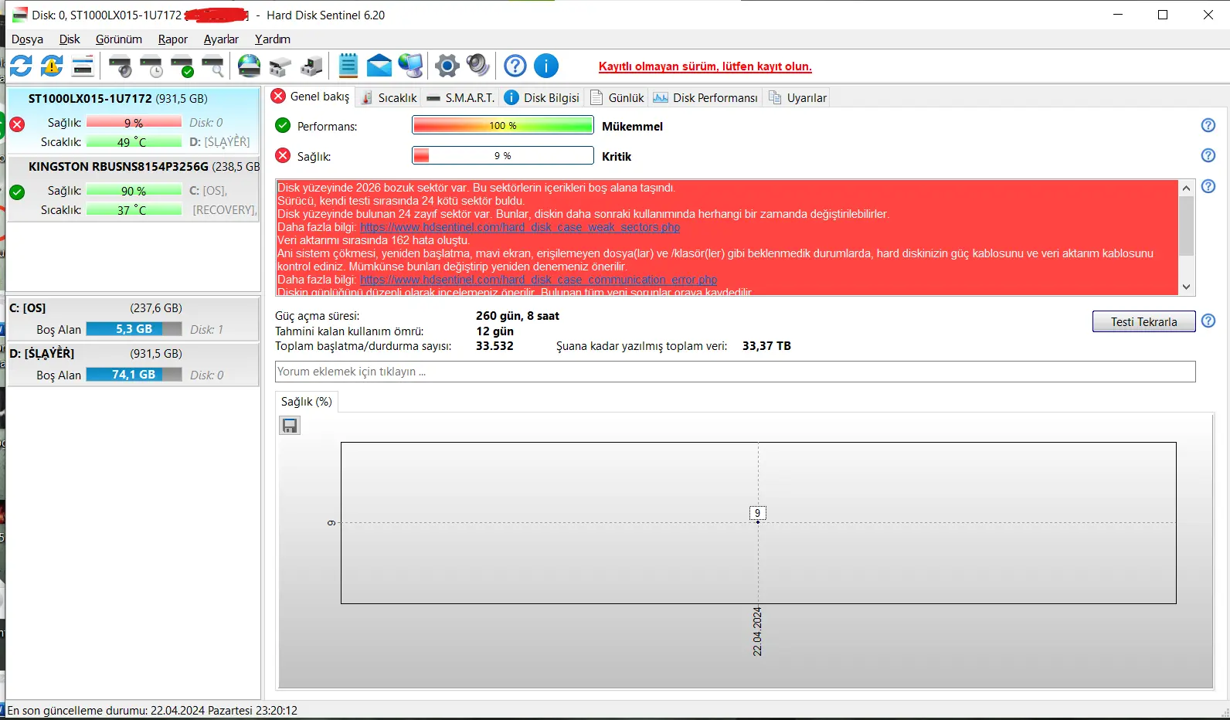Screen dimensions: 1230x720
Task: Click the 5,3 GB free space bar
Action: click(134, 329)
